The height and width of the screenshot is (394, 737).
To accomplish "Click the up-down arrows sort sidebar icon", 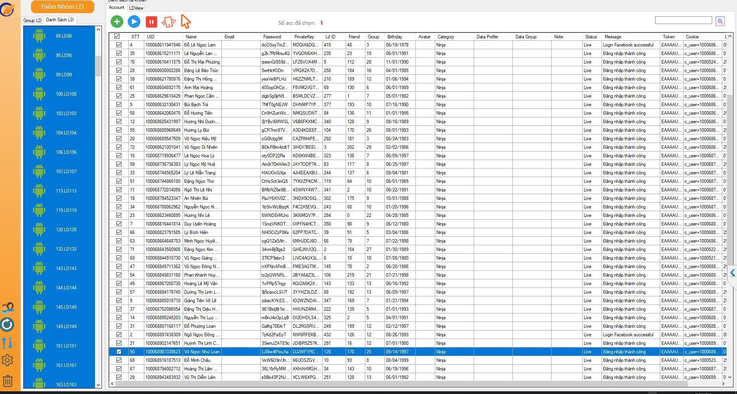I will click(7, 342).
